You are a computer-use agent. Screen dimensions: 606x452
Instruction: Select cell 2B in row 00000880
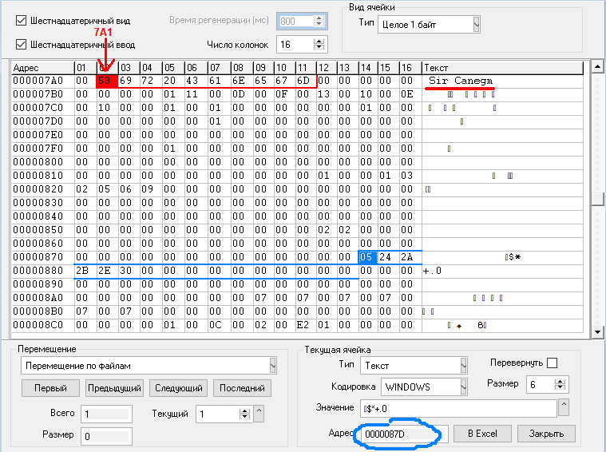coord(85,271)
